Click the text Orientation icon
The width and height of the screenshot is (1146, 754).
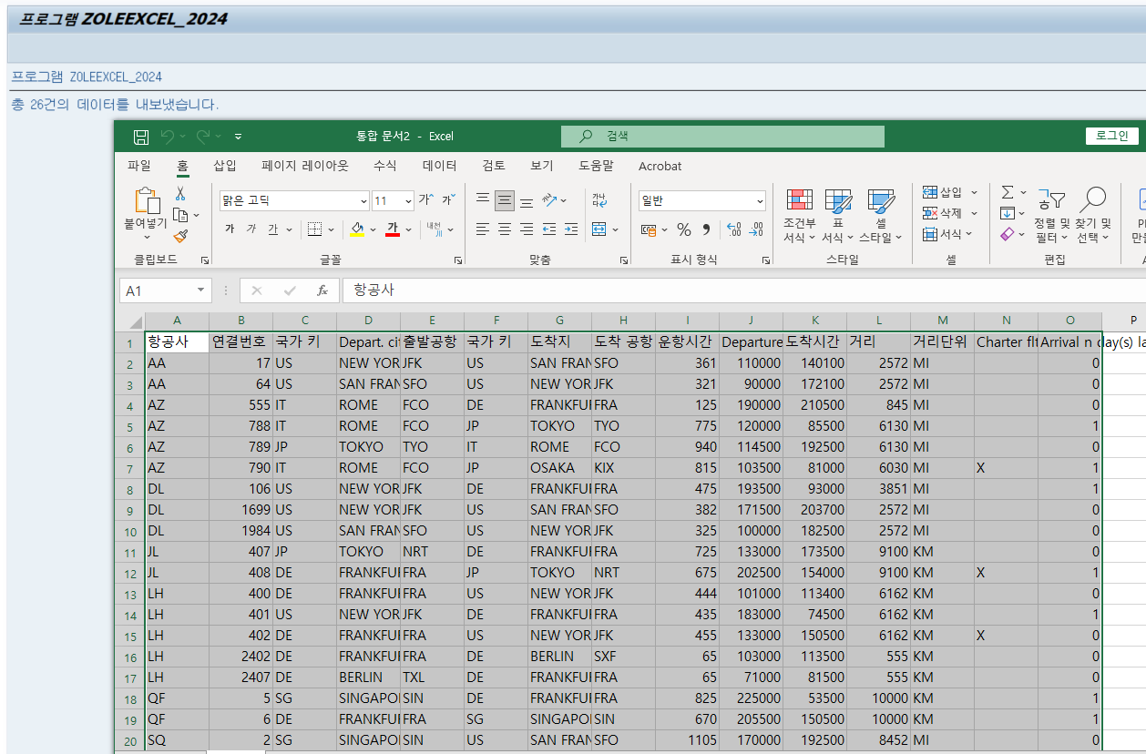[550, 200]
